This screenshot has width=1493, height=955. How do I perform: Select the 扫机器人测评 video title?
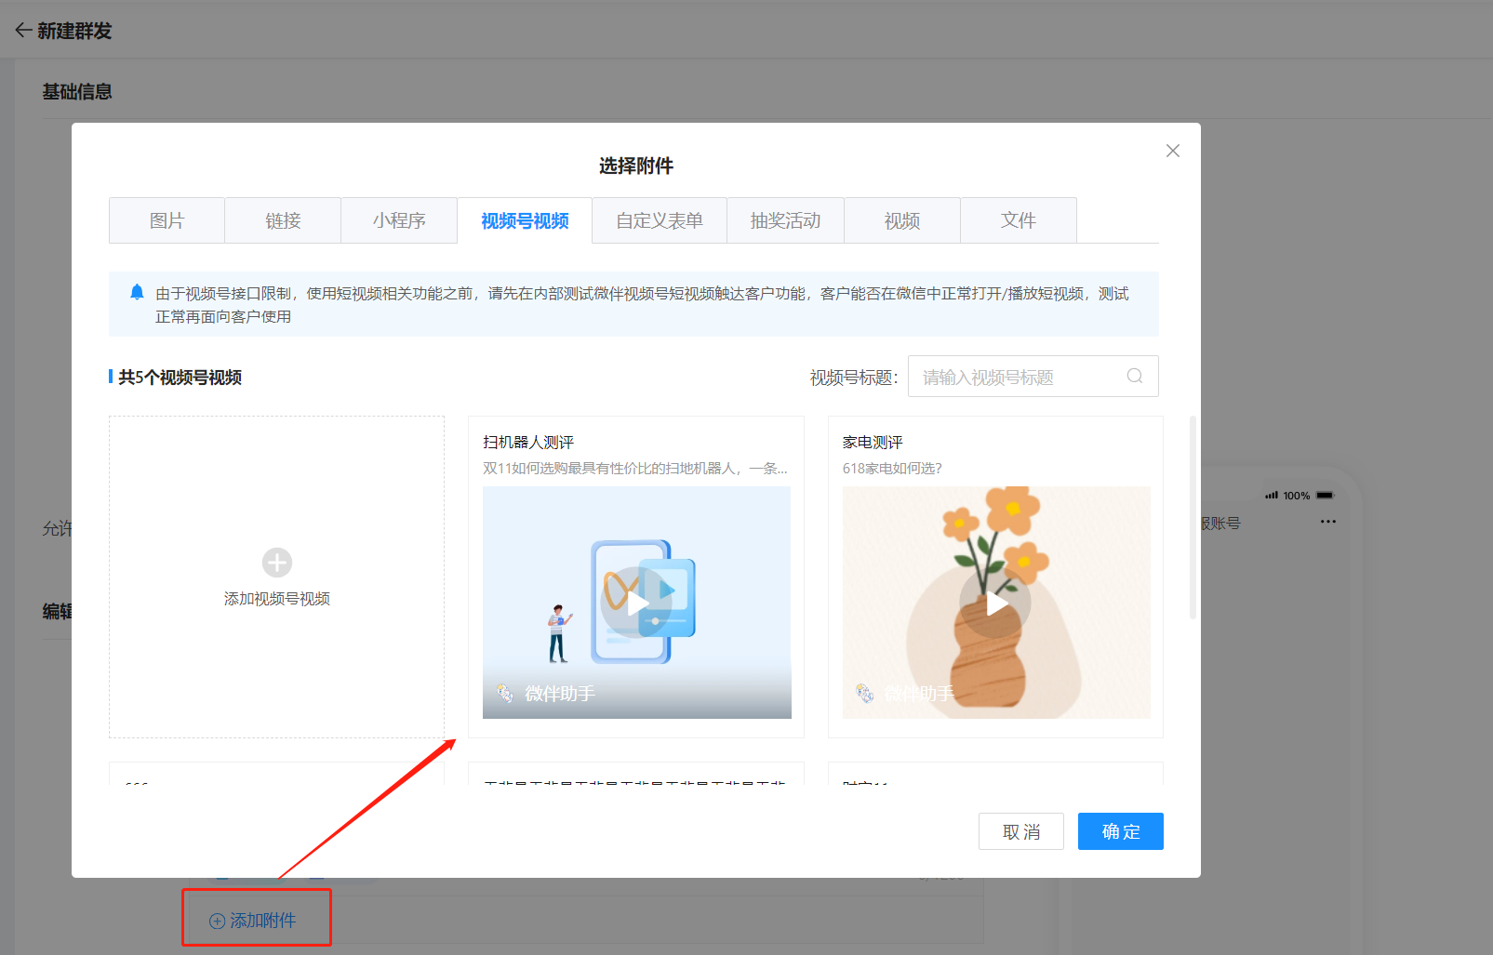tap(528, 442)
